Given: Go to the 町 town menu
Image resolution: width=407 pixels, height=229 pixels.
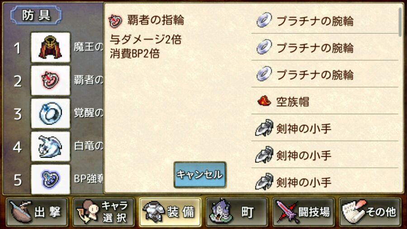Looking at the screenshot, I should (x=237, y=212).
